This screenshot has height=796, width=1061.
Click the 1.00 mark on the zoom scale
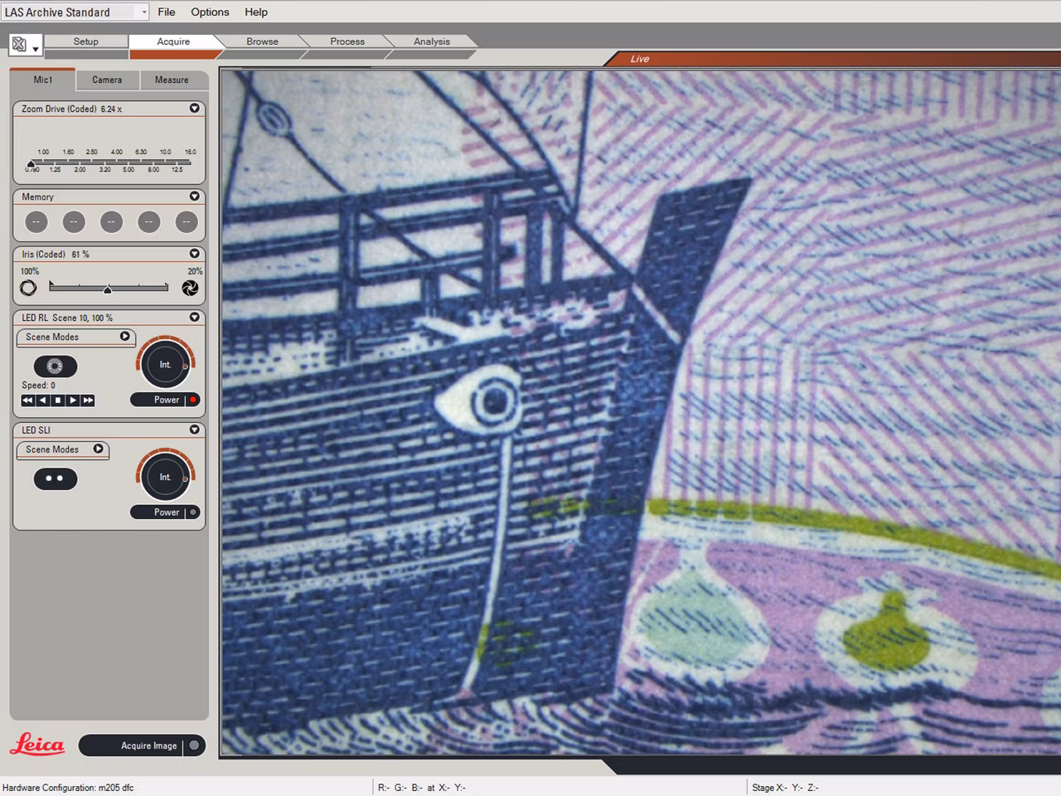tap(43, 153)
